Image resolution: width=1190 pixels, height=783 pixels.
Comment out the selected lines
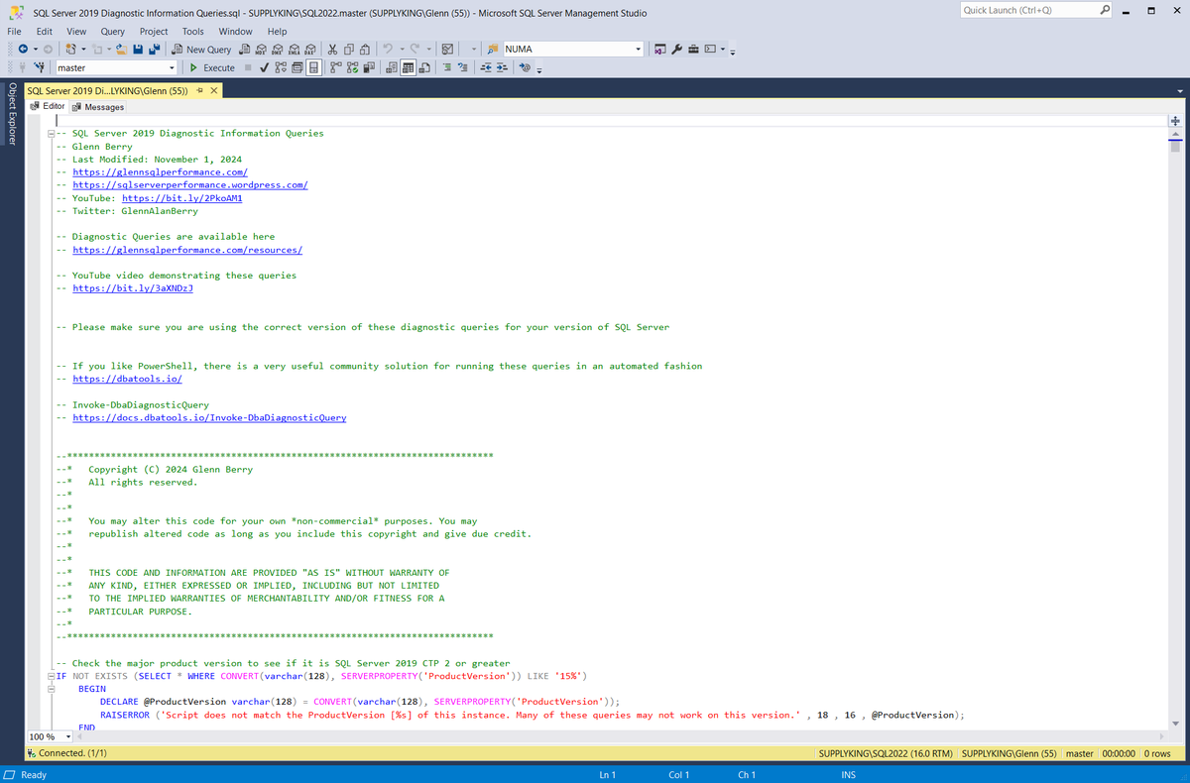(447, 67)
